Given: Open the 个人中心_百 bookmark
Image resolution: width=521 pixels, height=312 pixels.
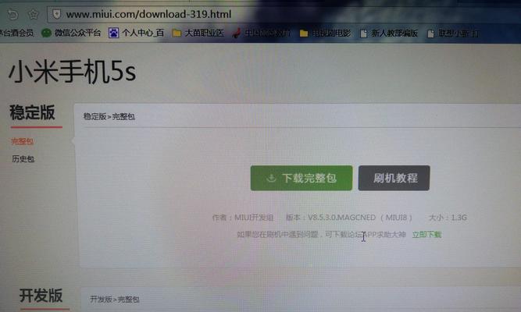Looking at the screenshot, I should (143, 33).
